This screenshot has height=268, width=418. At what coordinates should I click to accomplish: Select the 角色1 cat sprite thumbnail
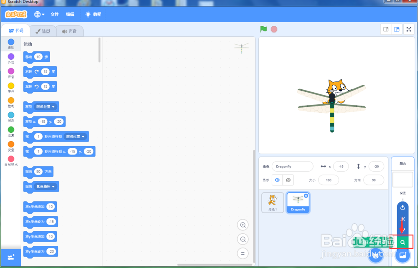pos(273,202)
